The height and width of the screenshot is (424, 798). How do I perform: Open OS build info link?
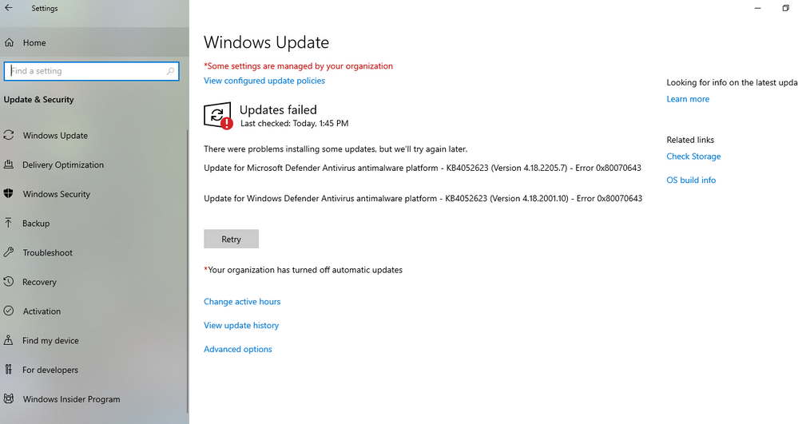point(691,180)
